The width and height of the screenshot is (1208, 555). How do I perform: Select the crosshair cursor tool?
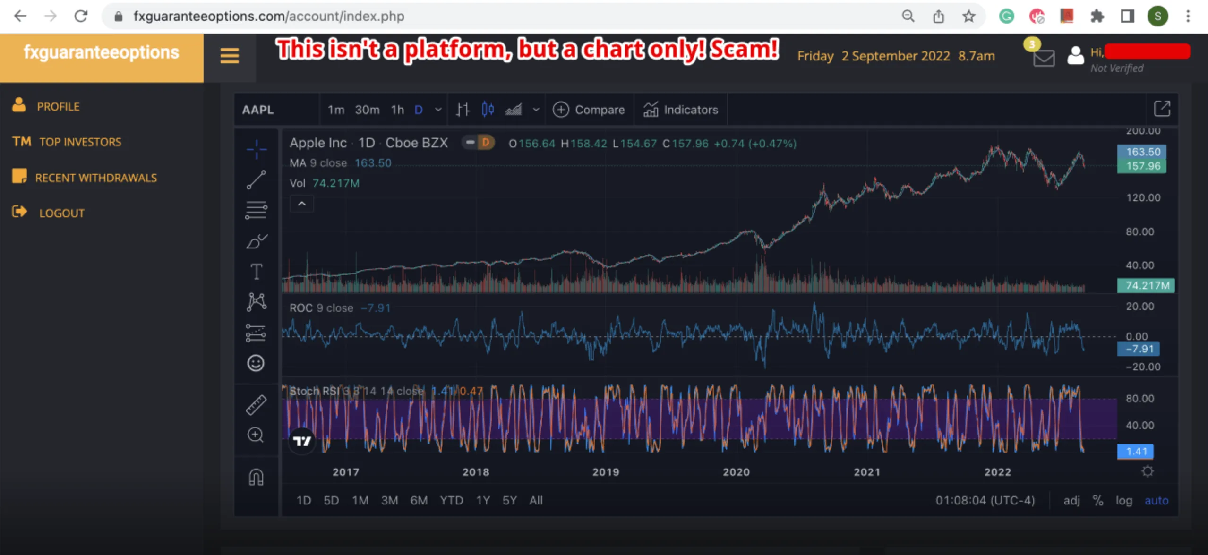click(257, 149)
